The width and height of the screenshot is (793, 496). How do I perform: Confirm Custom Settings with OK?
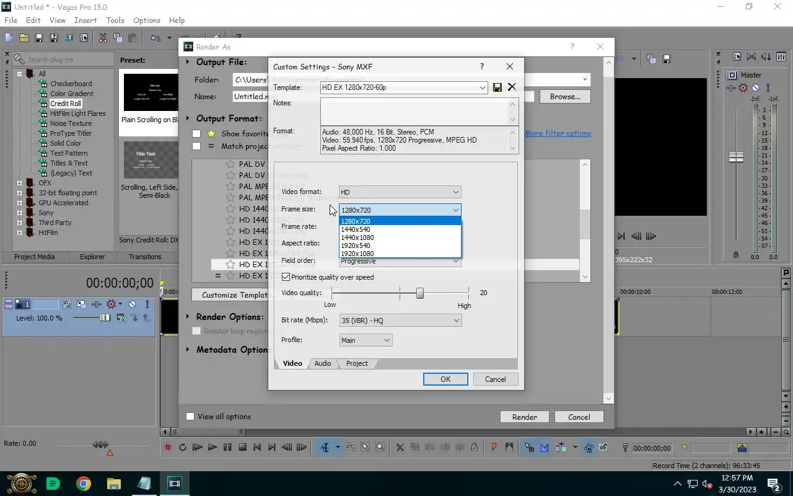coord(445,379)
